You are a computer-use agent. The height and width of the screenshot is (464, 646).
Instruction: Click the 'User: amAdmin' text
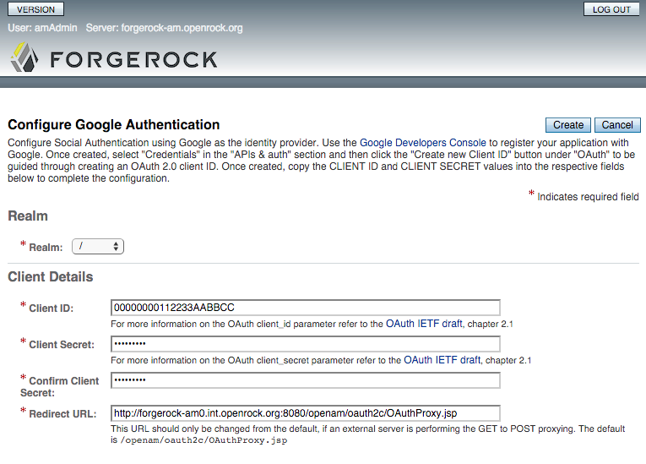42,28
